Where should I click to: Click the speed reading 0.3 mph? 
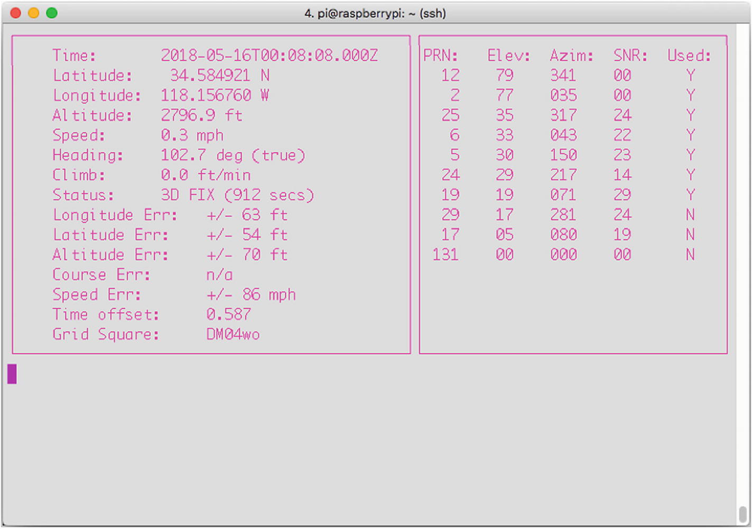(x=192, y=135)
